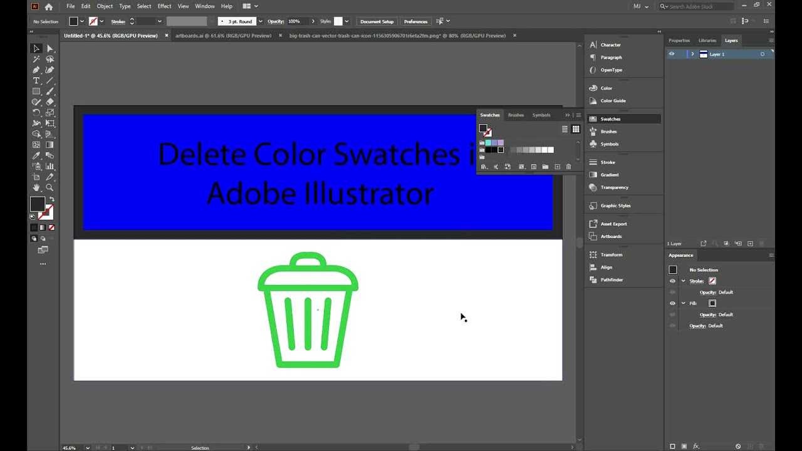Screen dimensions: 802x451
Task: Select the Eraser tool
Action: (x=50, y=102)
